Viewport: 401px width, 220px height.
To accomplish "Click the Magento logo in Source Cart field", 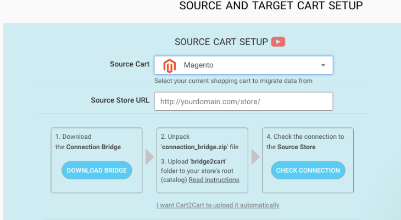I will (170, 66).
